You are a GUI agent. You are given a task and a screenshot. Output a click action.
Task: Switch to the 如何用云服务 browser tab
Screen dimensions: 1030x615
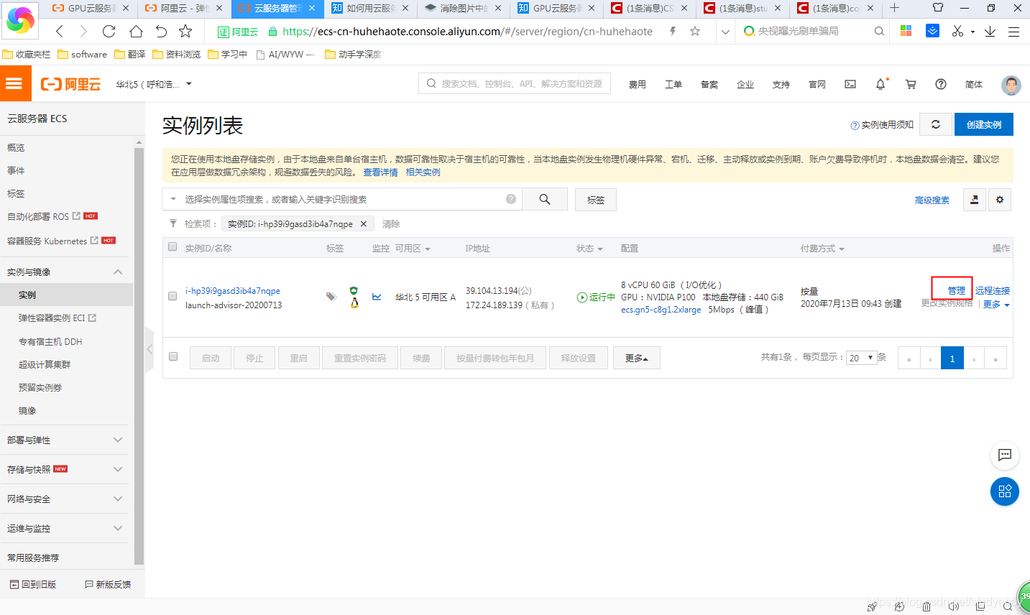(371, 9)
